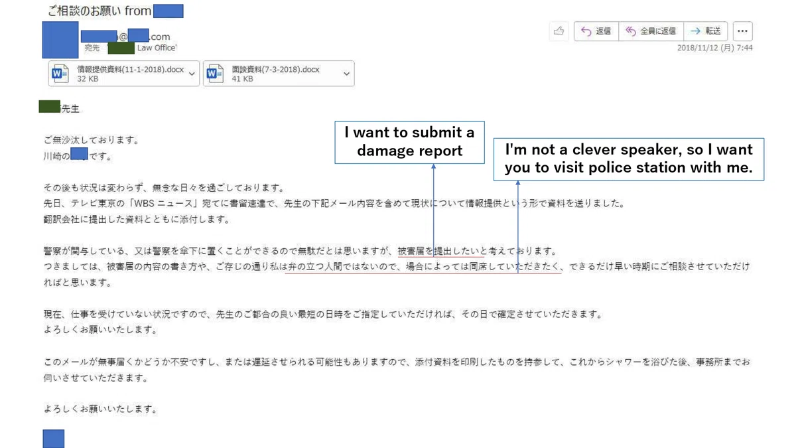Reply to the email with 返信
The image size is (796, 448).
(x=596, y=31)
